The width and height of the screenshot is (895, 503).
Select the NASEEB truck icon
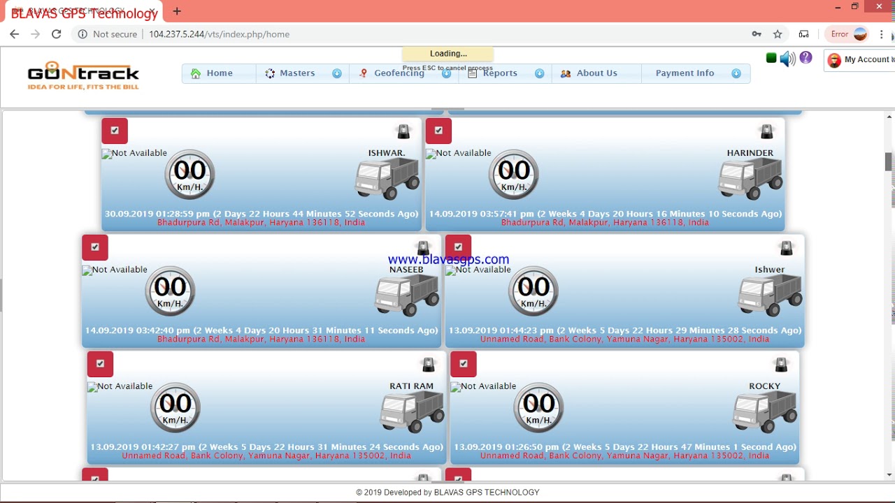pos(406,296)
